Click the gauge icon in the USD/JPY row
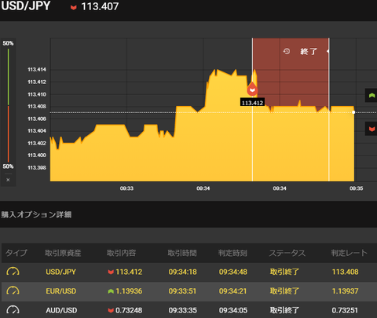 pos(13,272)
